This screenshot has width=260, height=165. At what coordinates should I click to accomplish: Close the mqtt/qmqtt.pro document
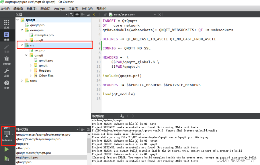(160, 15)
